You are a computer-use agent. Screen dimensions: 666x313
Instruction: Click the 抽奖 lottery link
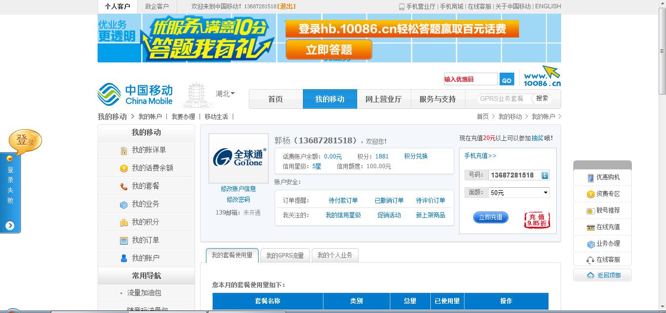pyautogui.click(x=537, y=138)
